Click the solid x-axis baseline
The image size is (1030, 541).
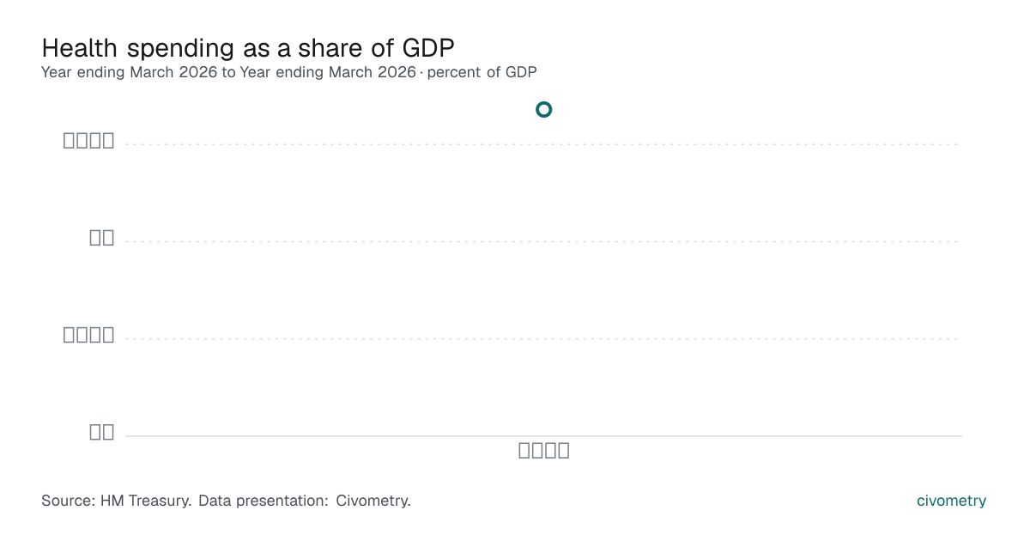point(543,435)
